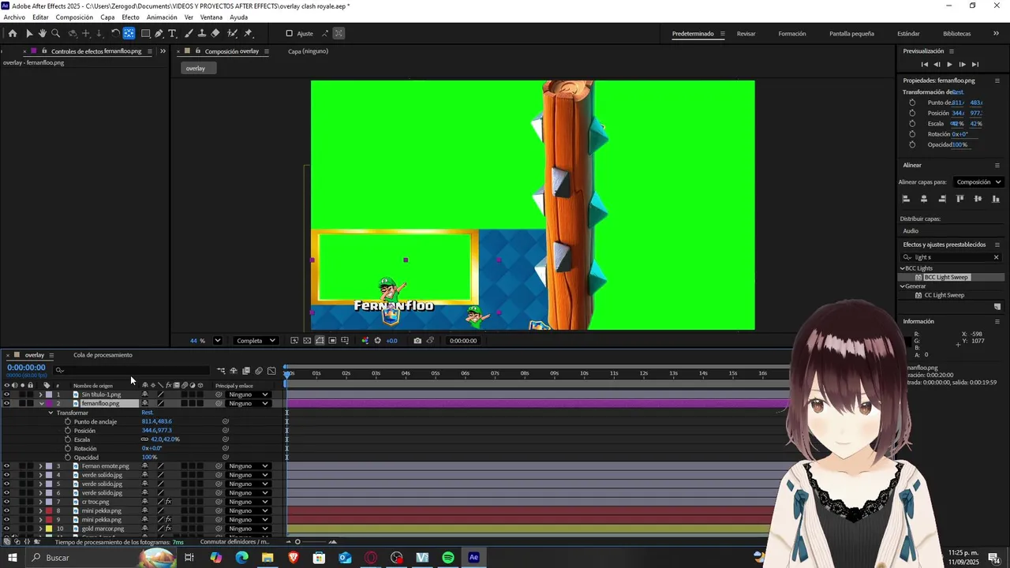Select the Clone Stamp tool
Screen dimensions: 1010x568
pyautogui.click(x=202, y=33)
